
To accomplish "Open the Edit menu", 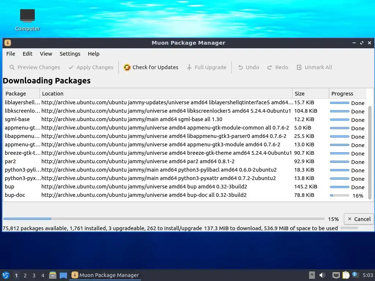I will (x=27, y=54).
